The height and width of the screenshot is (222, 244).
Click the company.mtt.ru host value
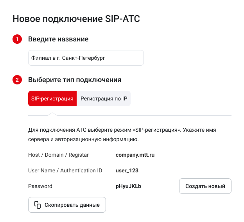tap(135, 155)
